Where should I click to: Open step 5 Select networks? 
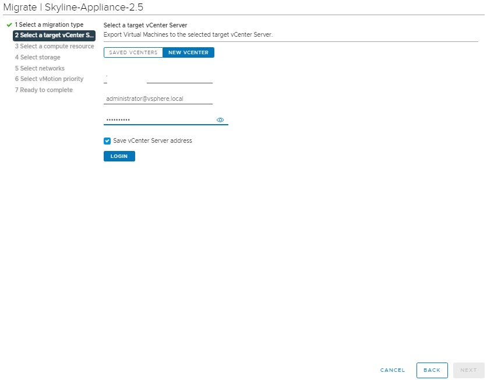[40, 68]
